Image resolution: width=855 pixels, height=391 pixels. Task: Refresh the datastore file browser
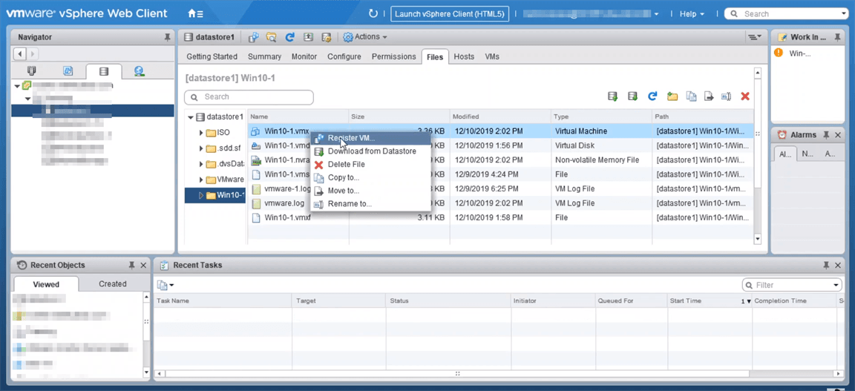click(x=652, y=96)
